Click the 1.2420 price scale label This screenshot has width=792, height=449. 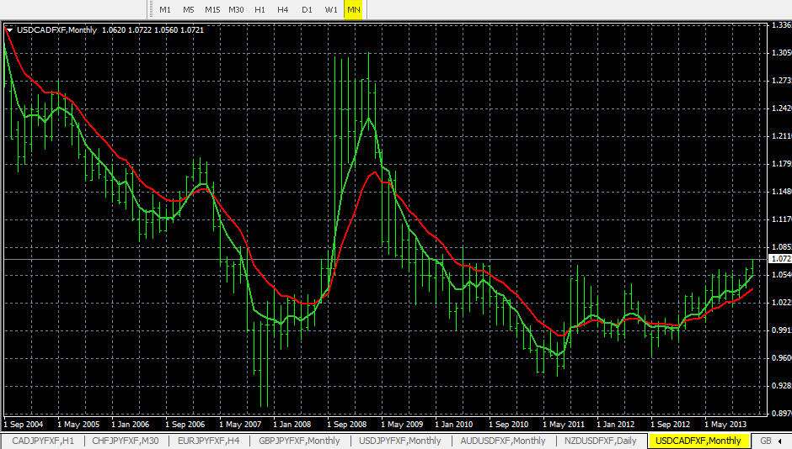pos(781,108)
